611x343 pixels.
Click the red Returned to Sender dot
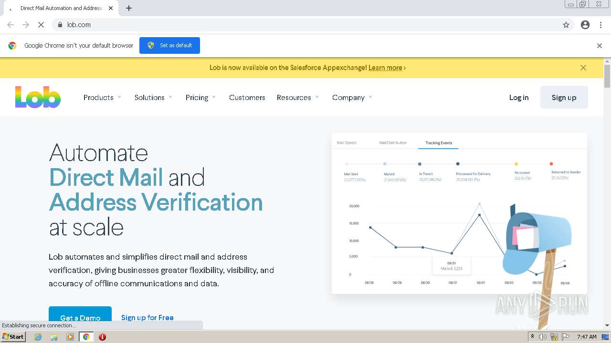(551, 164)
